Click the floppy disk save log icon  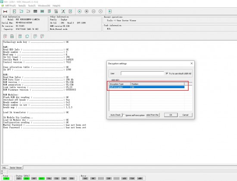point(12,36)
